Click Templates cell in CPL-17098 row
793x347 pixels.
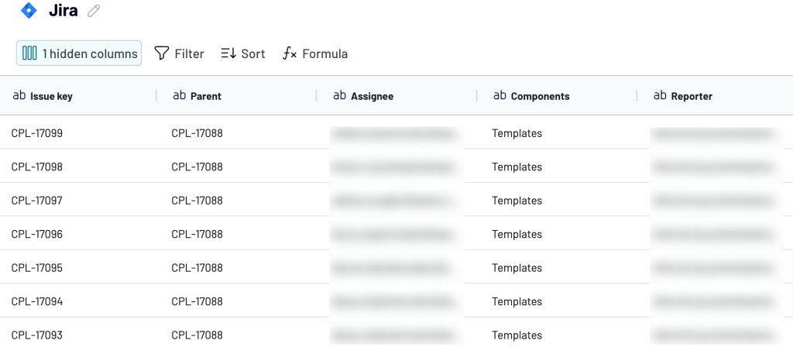pyautogui.click(x=517, y=167)
